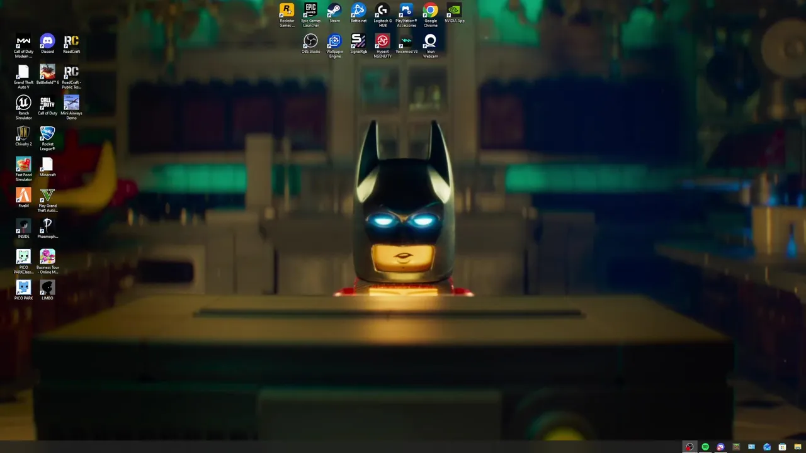
Task: Open the Call of Duty shortcut
Action: 47,106
